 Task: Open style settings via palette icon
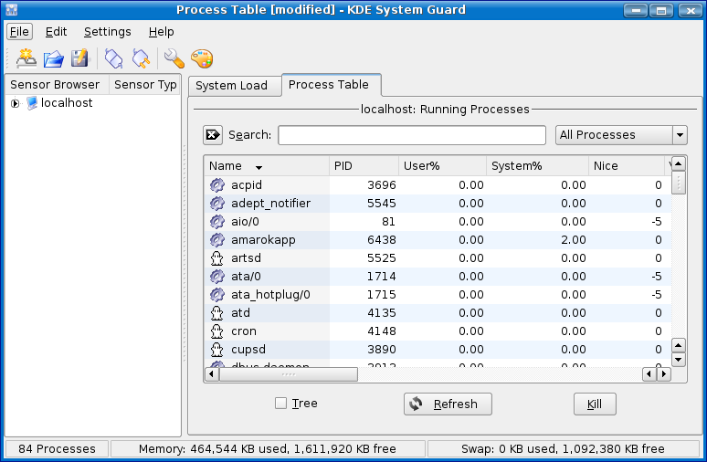[x=201, y=58]
